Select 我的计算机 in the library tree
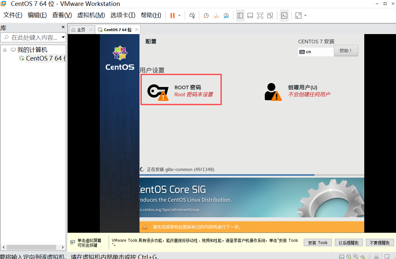Screen dimensions: 396x259 click(32, 50)
